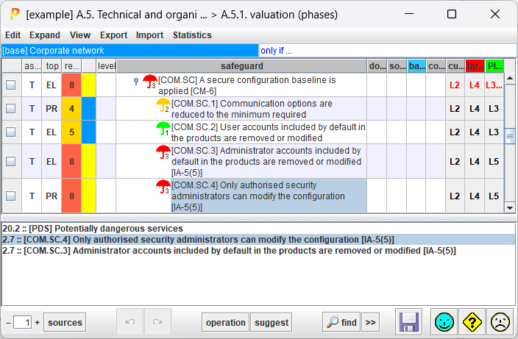
Task: Click the sources button
Action: pos(65,322)
